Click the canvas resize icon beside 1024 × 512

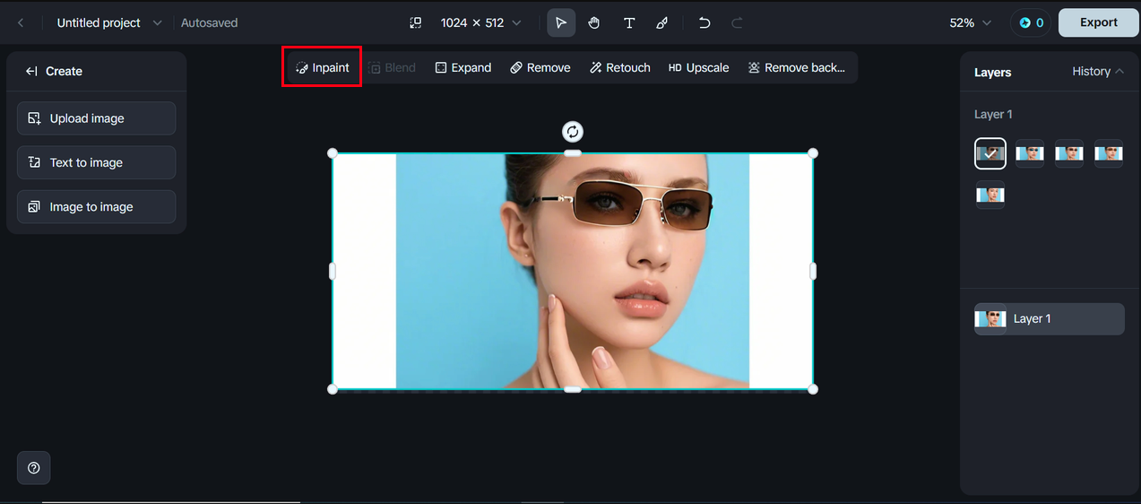415,22
